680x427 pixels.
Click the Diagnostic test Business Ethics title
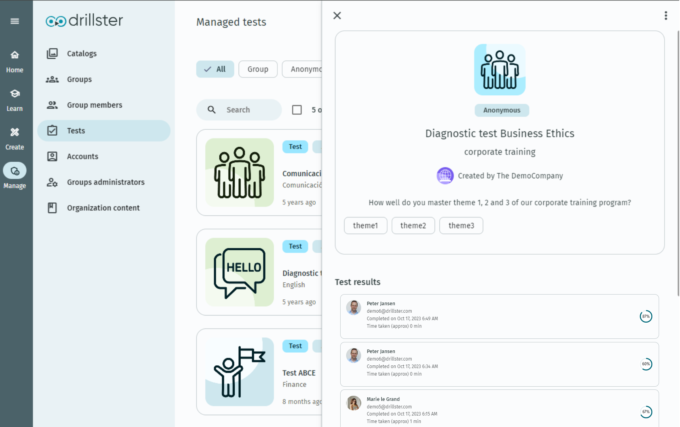pyautogui.click(x=500, y=134)
